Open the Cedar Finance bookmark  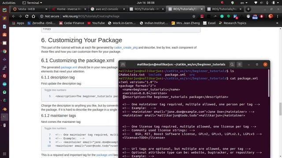72,23
